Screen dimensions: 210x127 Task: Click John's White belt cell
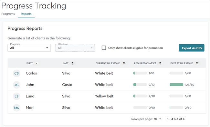pyautogui.click(x=104, y=85)
